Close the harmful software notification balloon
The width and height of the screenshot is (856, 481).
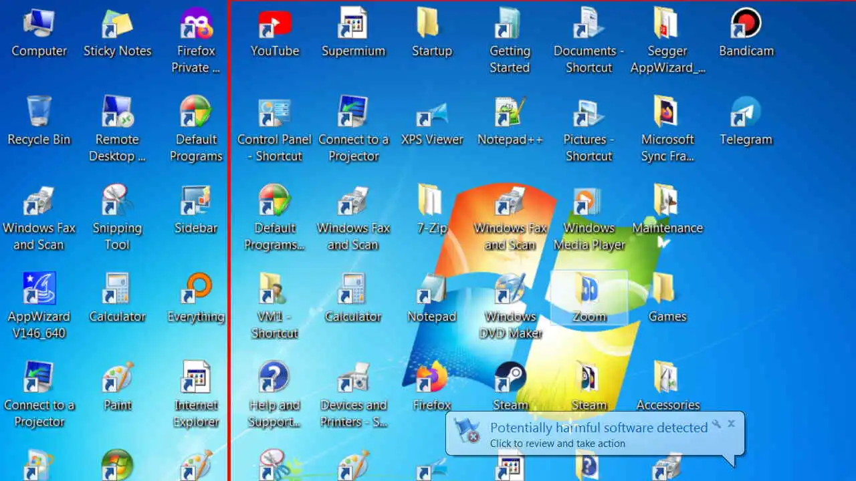[731, 424]
